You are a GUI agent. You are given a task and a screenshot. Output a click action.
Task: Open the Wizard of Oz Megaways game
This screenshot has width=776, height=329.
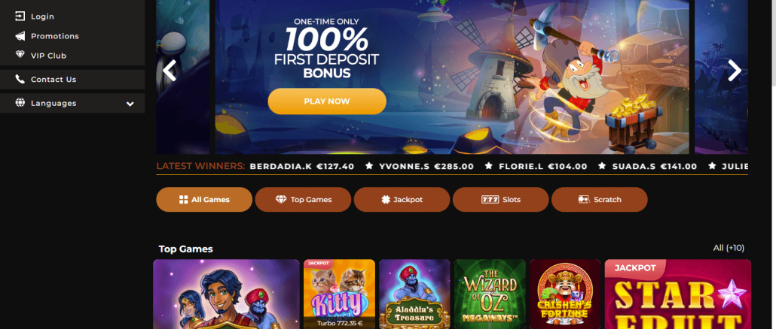click(x=490, y=294)
